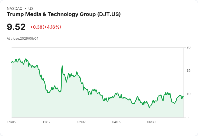Click the 06/30 x-axis date label
The image size is (198, 136).
pyautogui.click(x=151, y=122)
